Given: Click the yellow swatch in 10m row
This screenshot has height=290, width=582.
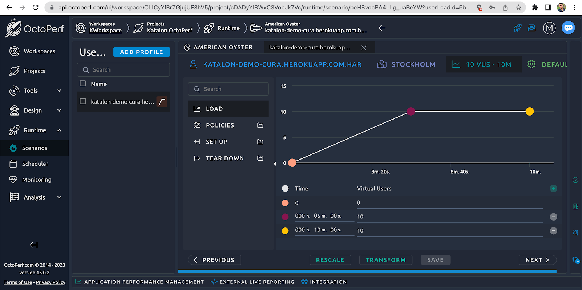Looking at the screenshot, I should (285, 231).
